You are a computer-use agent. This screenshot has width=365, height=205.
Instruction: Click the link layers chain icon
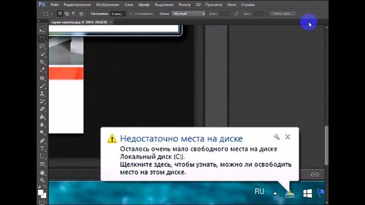[314, 174]
